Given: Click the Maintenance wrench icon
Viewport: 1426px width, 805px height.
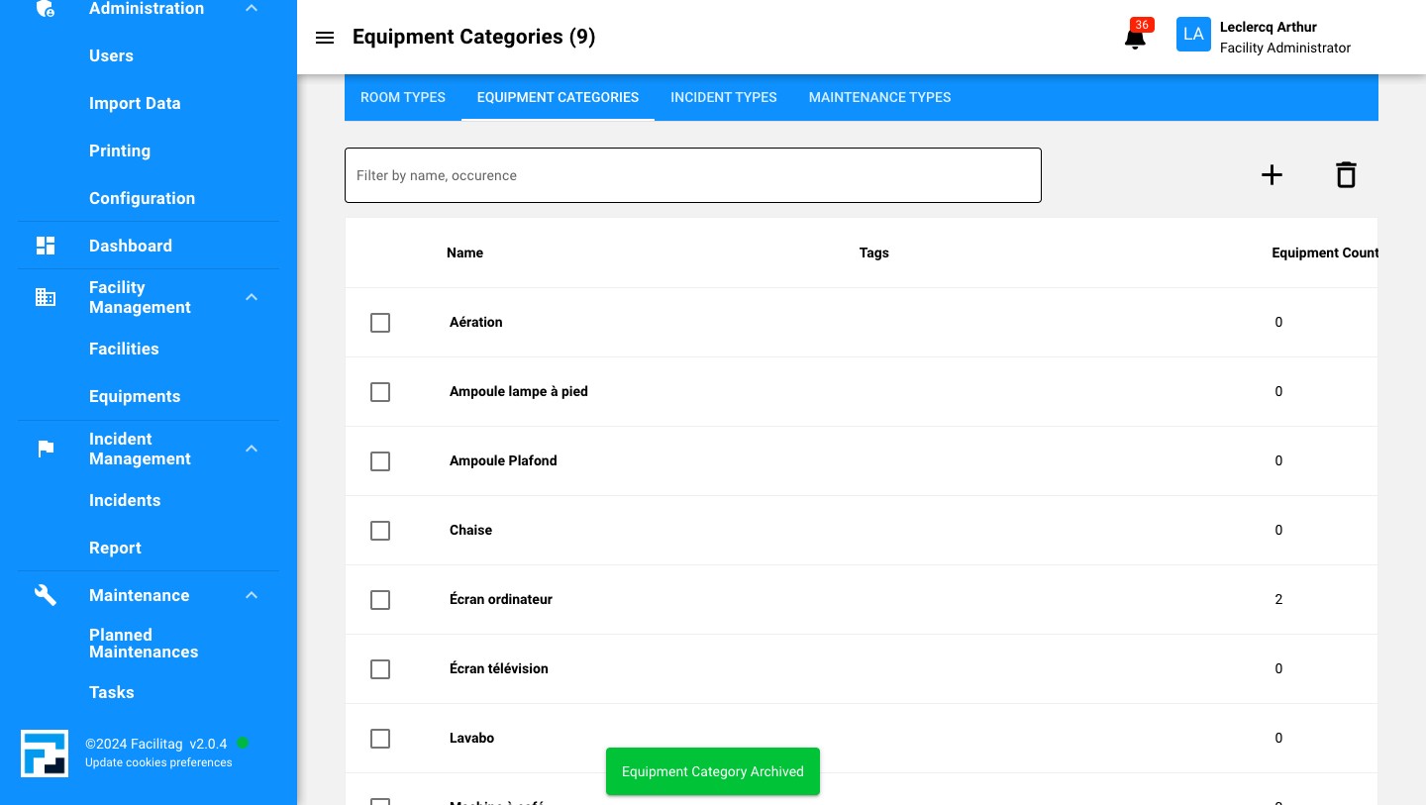Looking at the screenshot, I should (46, 595).
